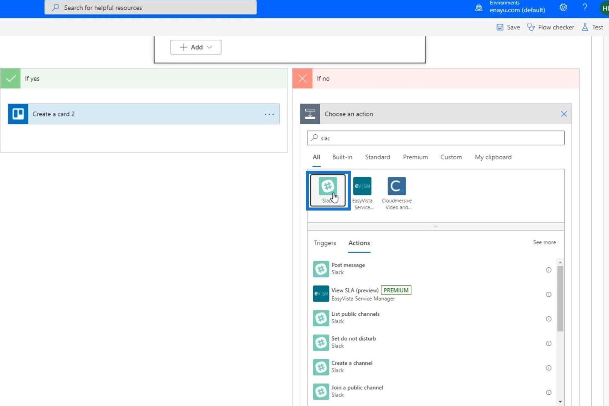This screenshot has width=609, height=406.
Task: Open the Triggers tab
Action: click(x=325, y=243)
